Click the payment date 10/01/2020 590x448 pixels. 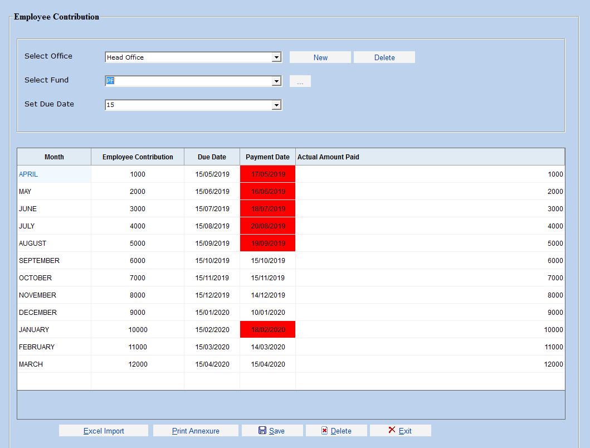(268, 313)
